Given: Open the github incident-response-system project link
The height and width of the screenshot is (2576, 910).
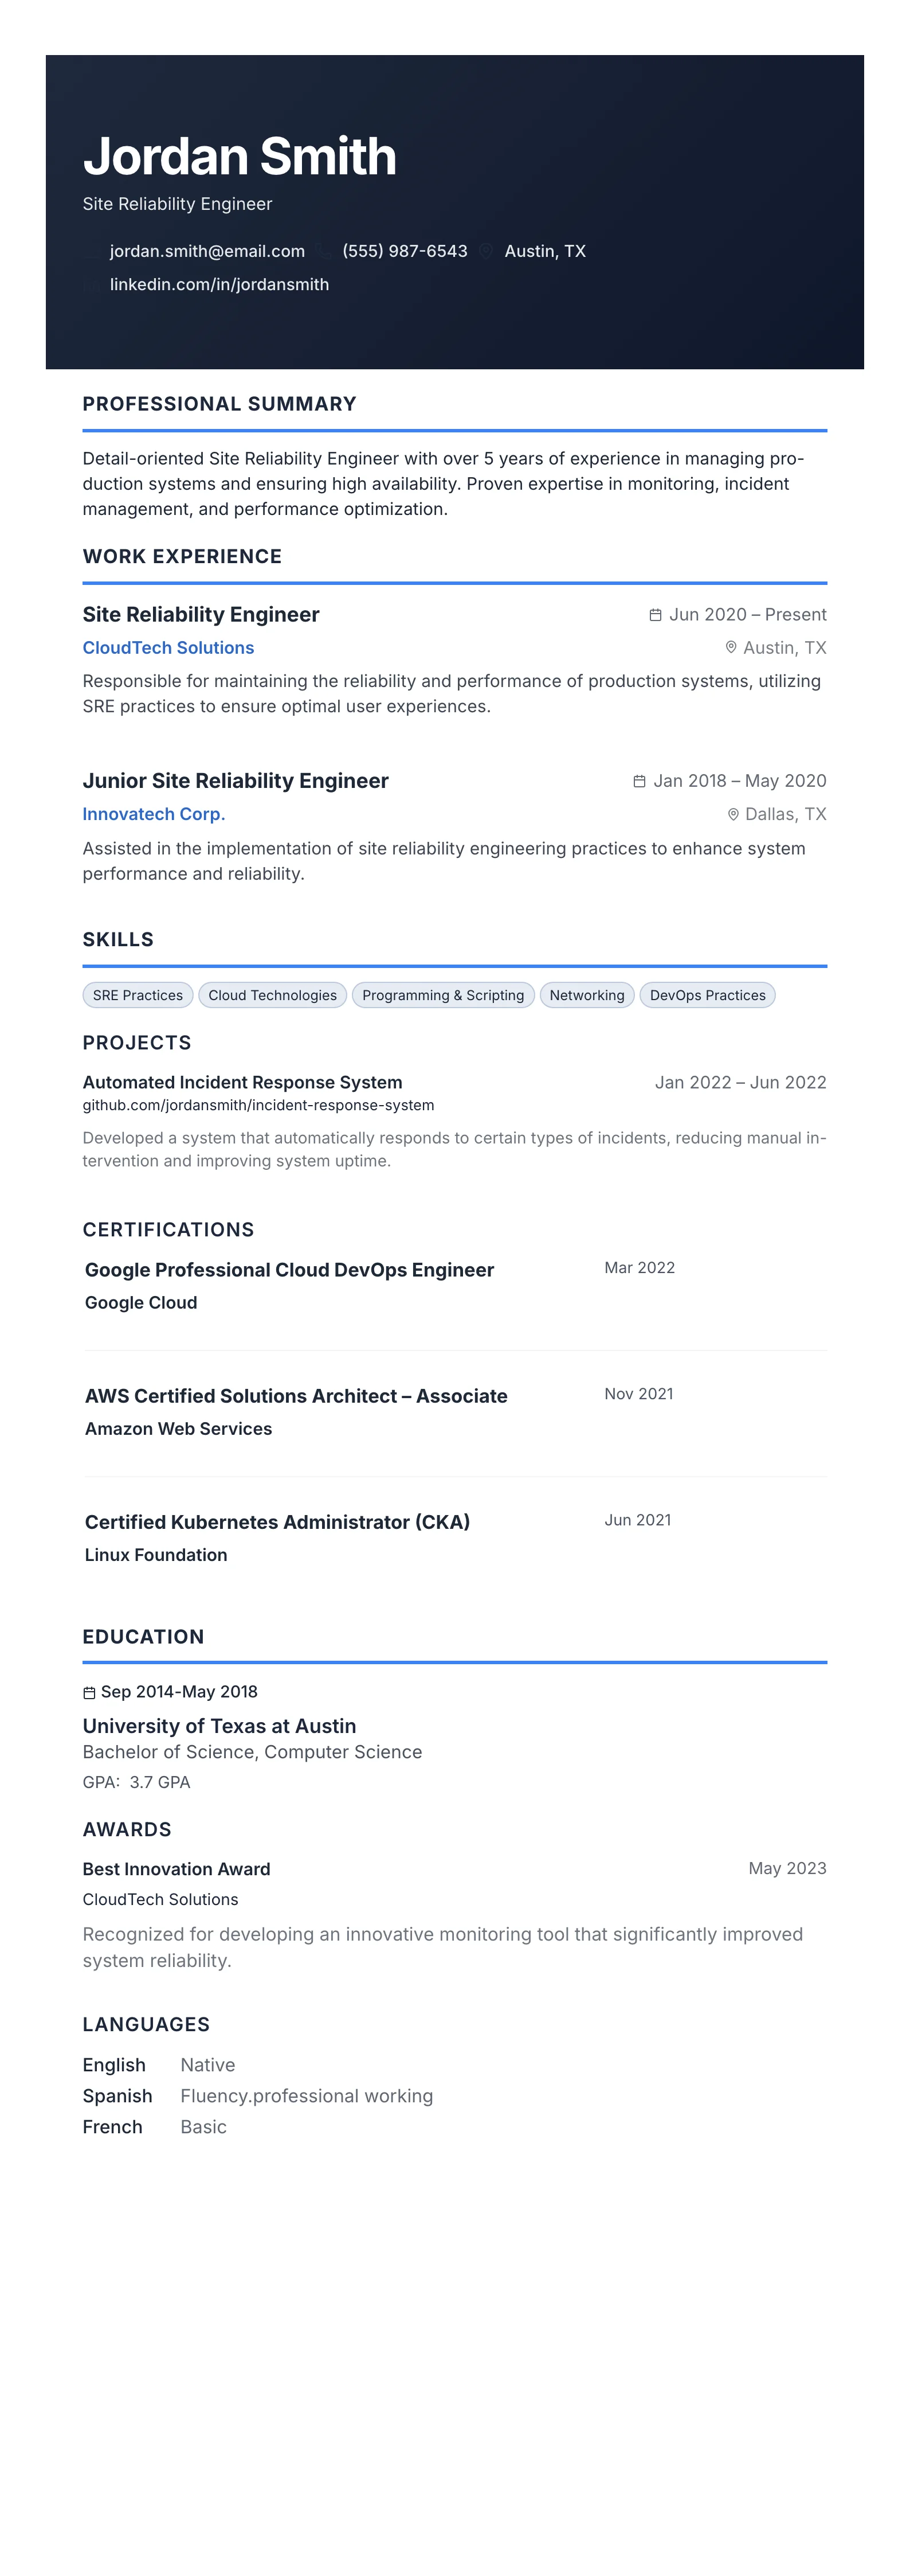Looking at the screenshot, I should (258, 1105).
